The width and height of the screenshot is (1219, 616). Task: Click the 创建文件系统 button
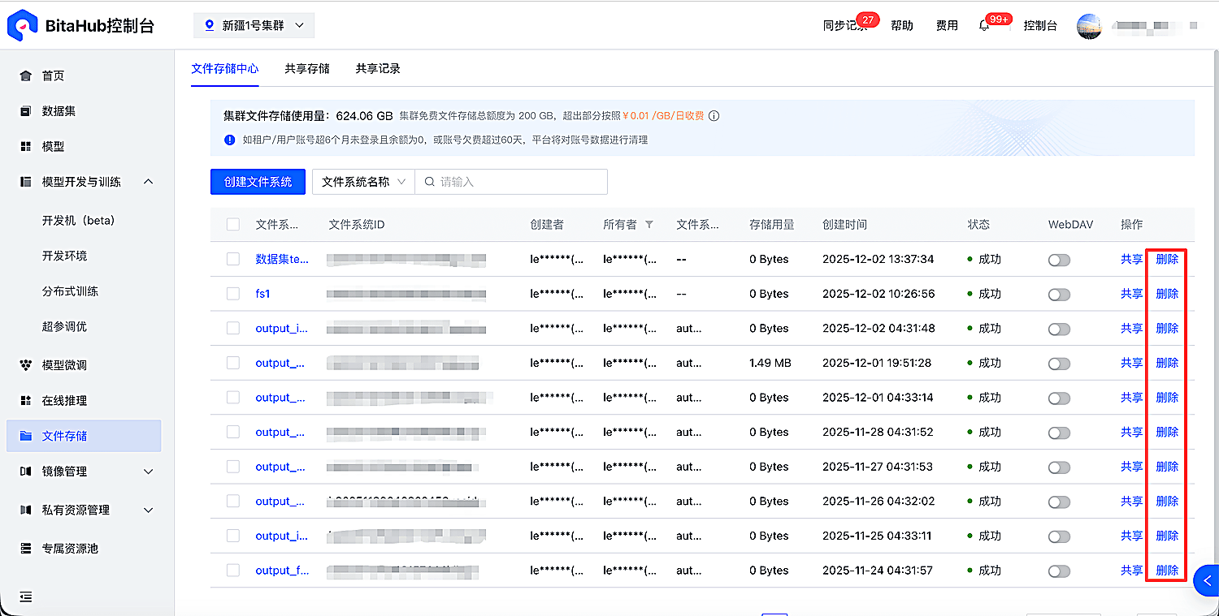tap(258, 182)
